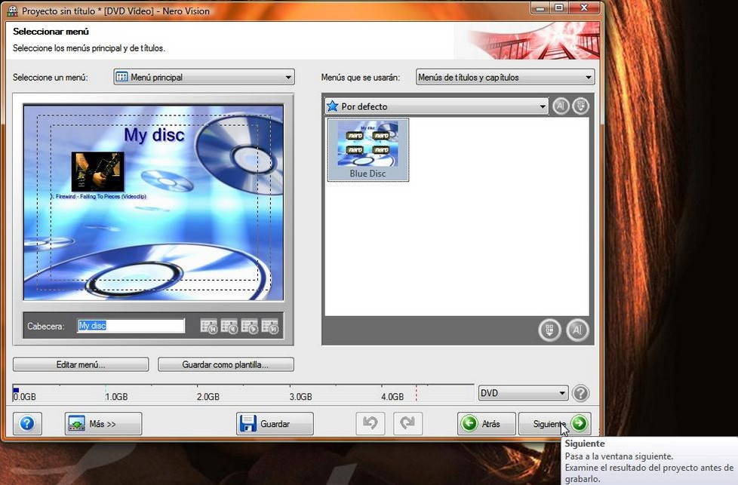738x485 pixels.
Task: Proceed with the Siguiente button
Action: click(x=555, y=423)
